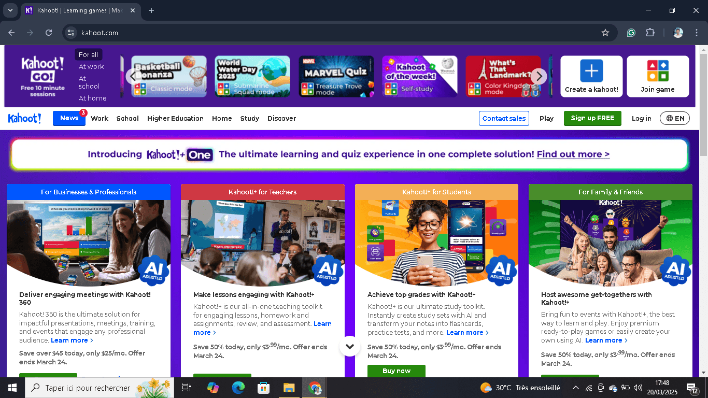Expand the page with the down chevron

click(350, 347)
